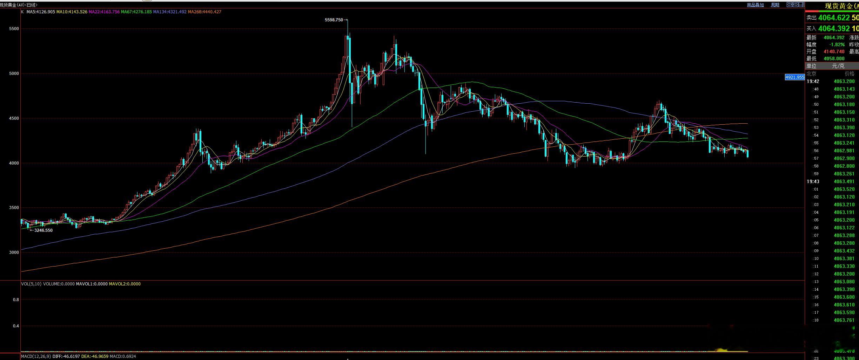Click the left arrow navigation icon
This screenshot has width=859, height=360.
point(790,5)
